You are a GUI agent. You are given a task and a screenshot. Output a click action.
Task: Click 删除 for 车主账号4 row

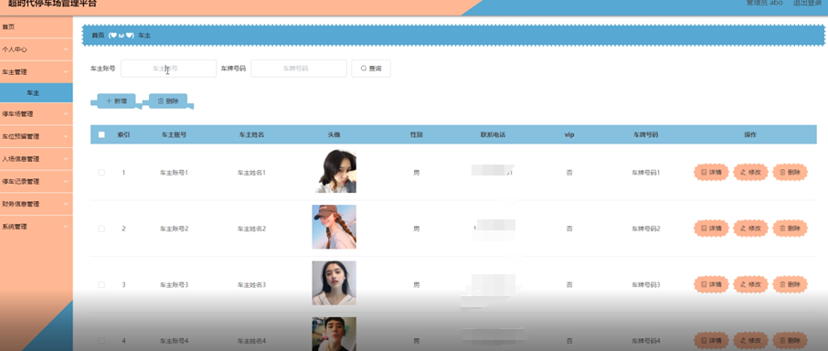tap(790, 340)
